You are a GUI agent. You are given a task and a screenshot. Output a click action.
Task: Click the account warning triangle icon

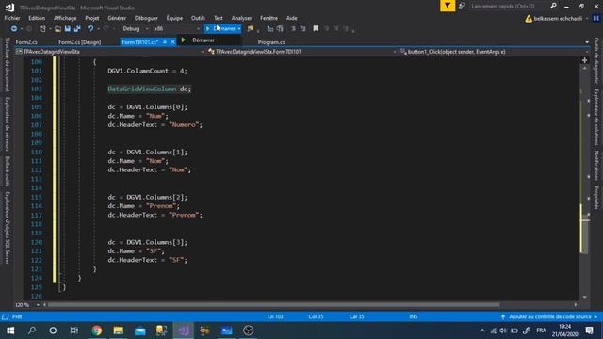click(x=529, y=19)
